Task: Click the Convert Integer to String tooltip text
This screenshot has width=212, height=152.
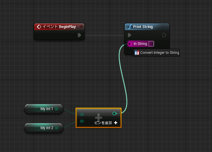Action: (x=160, y=53)
